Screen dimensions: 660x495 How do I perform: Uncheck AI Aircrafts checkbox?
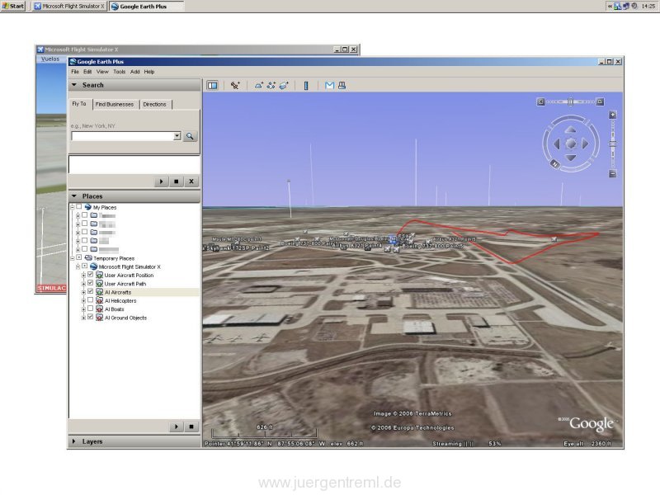click(x=90, y=292)
